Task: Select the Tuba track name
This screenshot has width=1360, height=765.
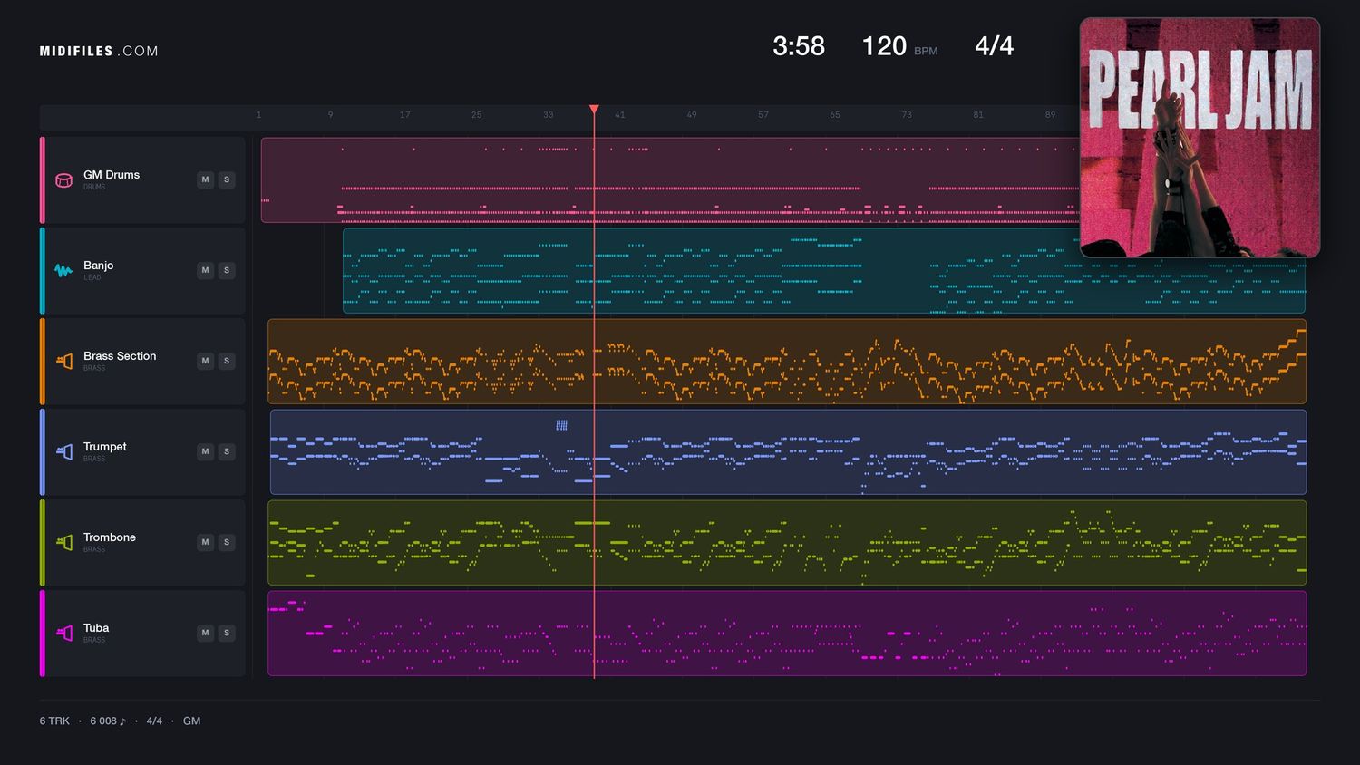Action: 96,628
